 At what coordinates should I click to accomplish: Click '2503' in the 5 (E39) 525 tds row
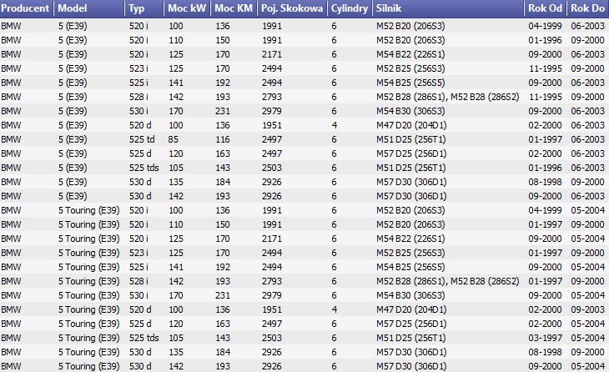pos(271,168)
